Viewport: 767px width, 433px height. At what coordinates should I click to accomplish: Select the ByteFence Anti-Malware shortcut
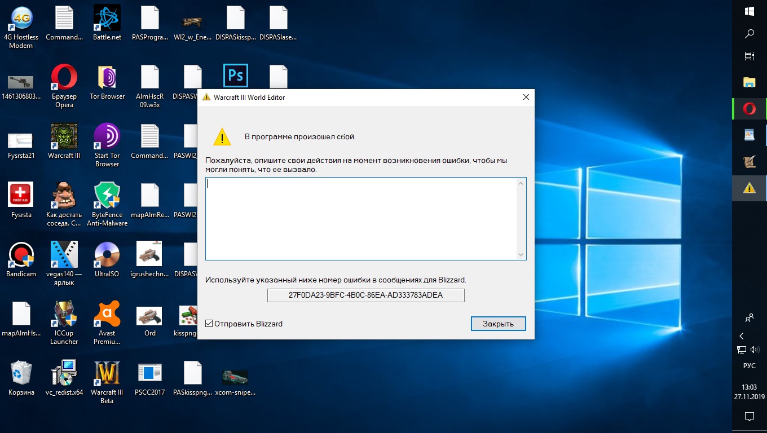pyautogui.click(x=107, y=205)
